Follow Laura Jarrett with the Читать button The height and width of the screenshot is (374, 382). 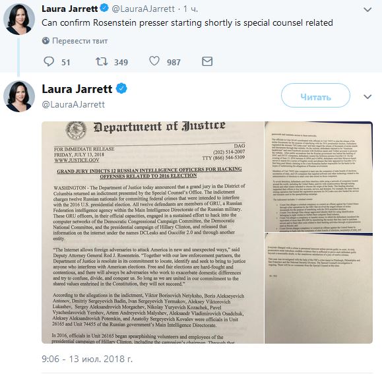pos(315,96)
